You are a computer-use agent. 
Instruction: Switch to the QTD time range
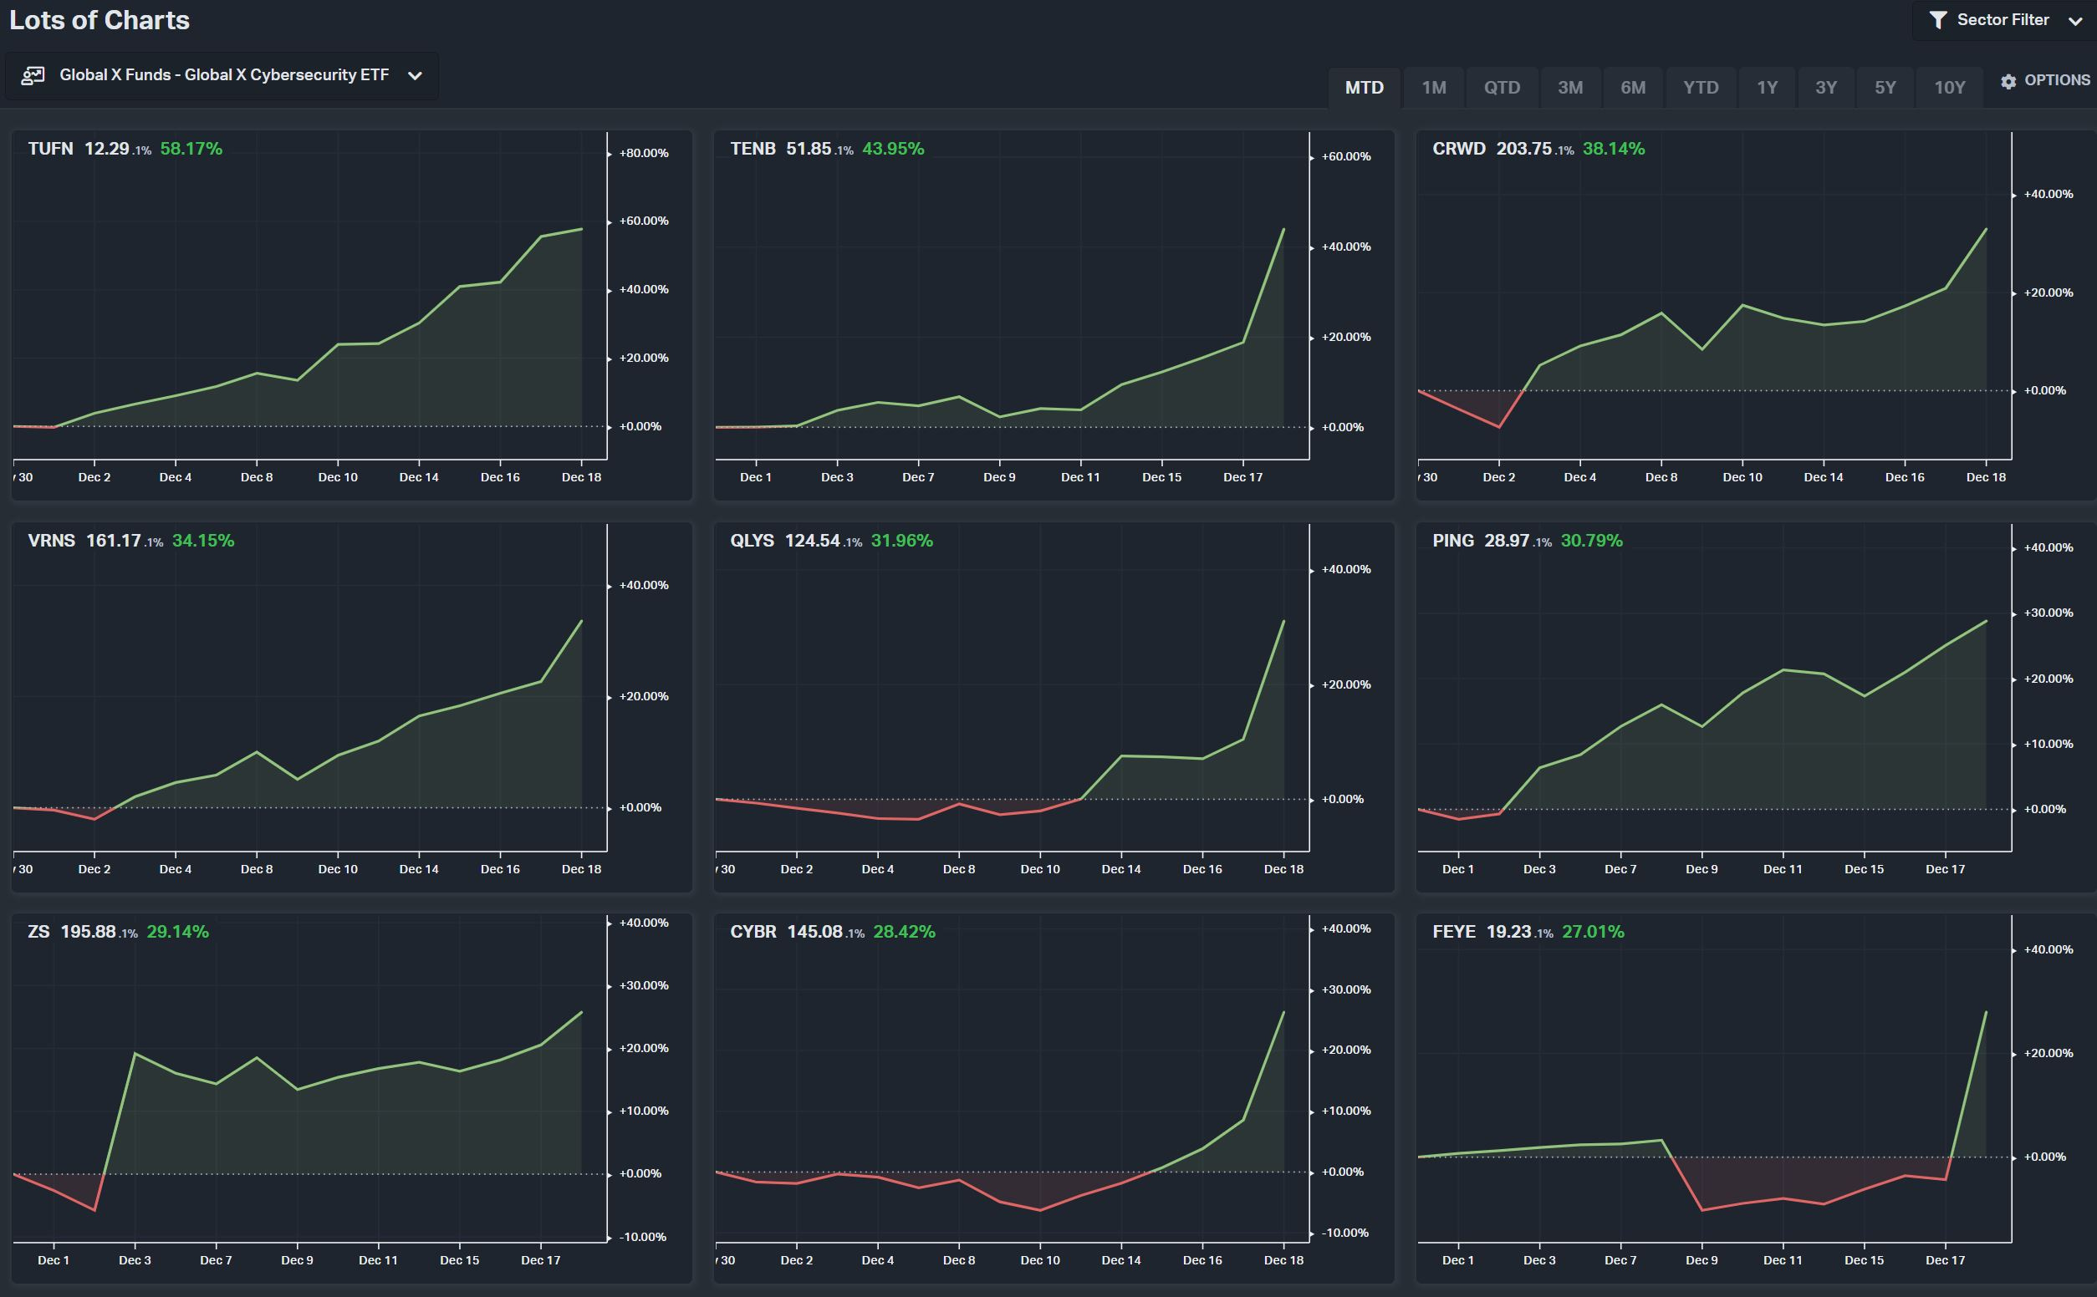[1502, 88]
